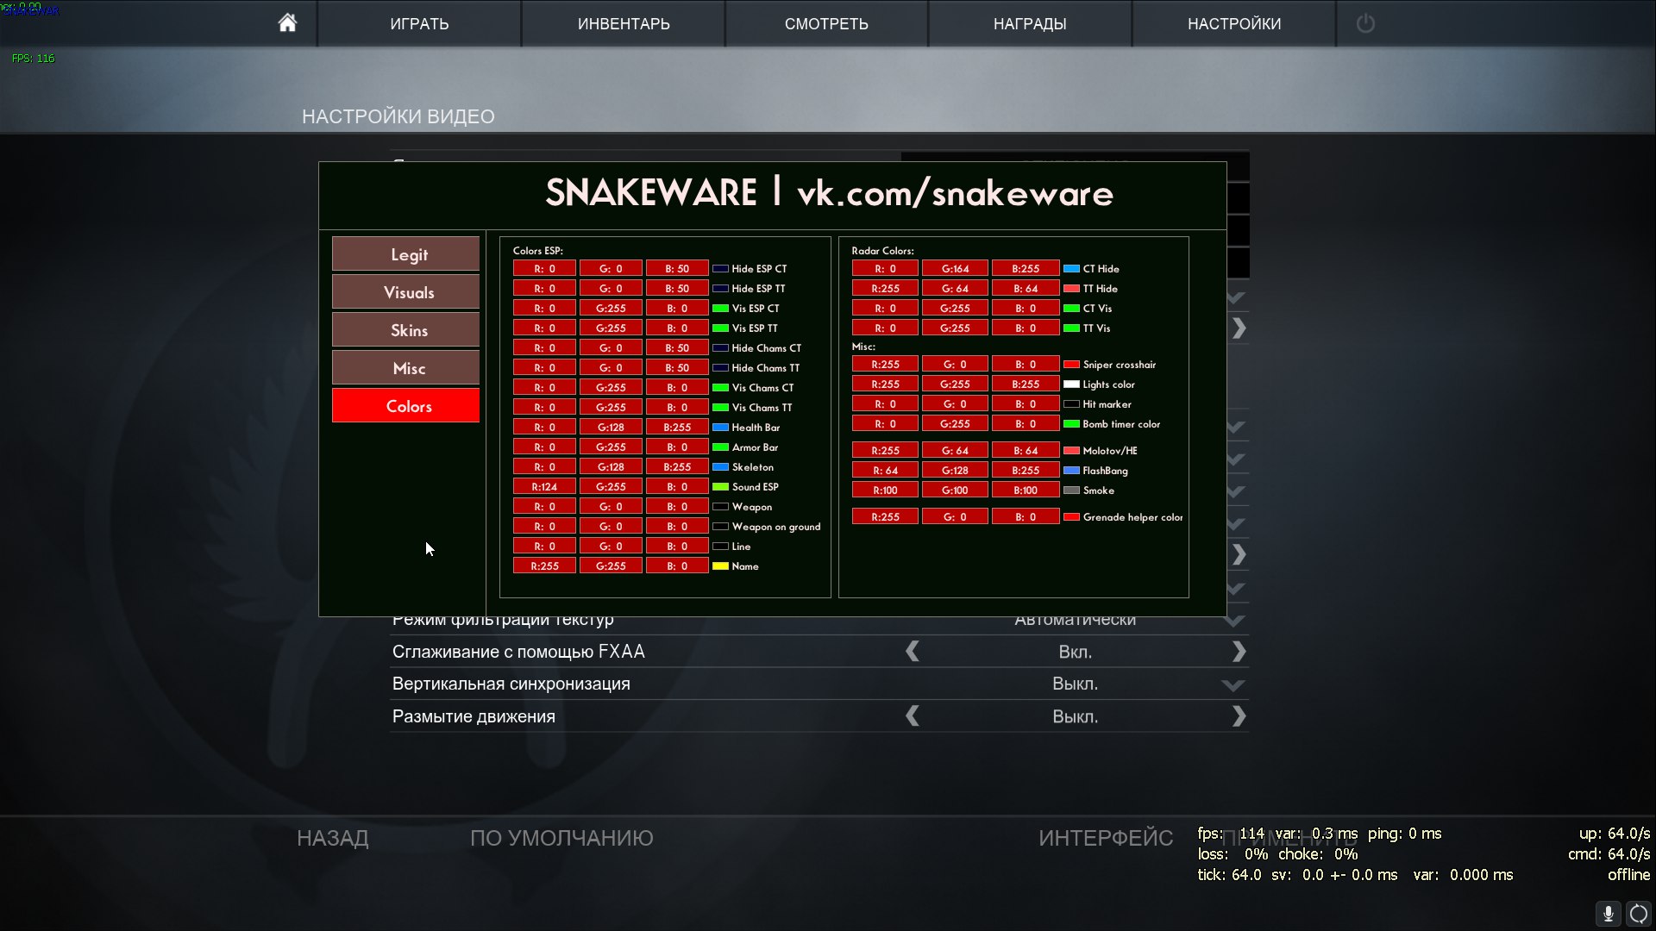The width and height of the screenshot is (1656, 931).
Task: Click CT Hide radar color swatch
Action: tap(1071, 269)
